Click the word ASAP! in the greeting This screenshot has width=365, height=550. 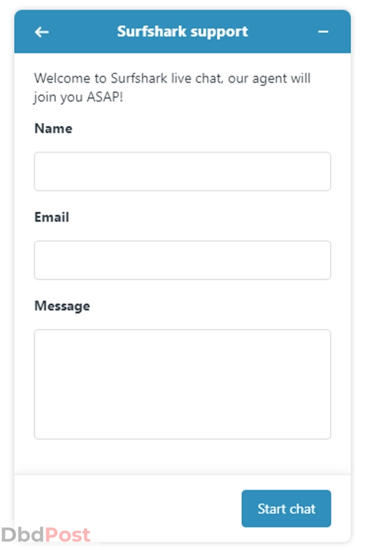105,97
